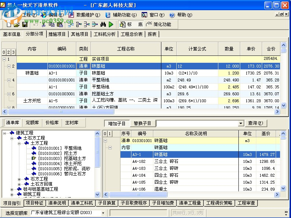Paste using the clipboard icon

(60, 24)
